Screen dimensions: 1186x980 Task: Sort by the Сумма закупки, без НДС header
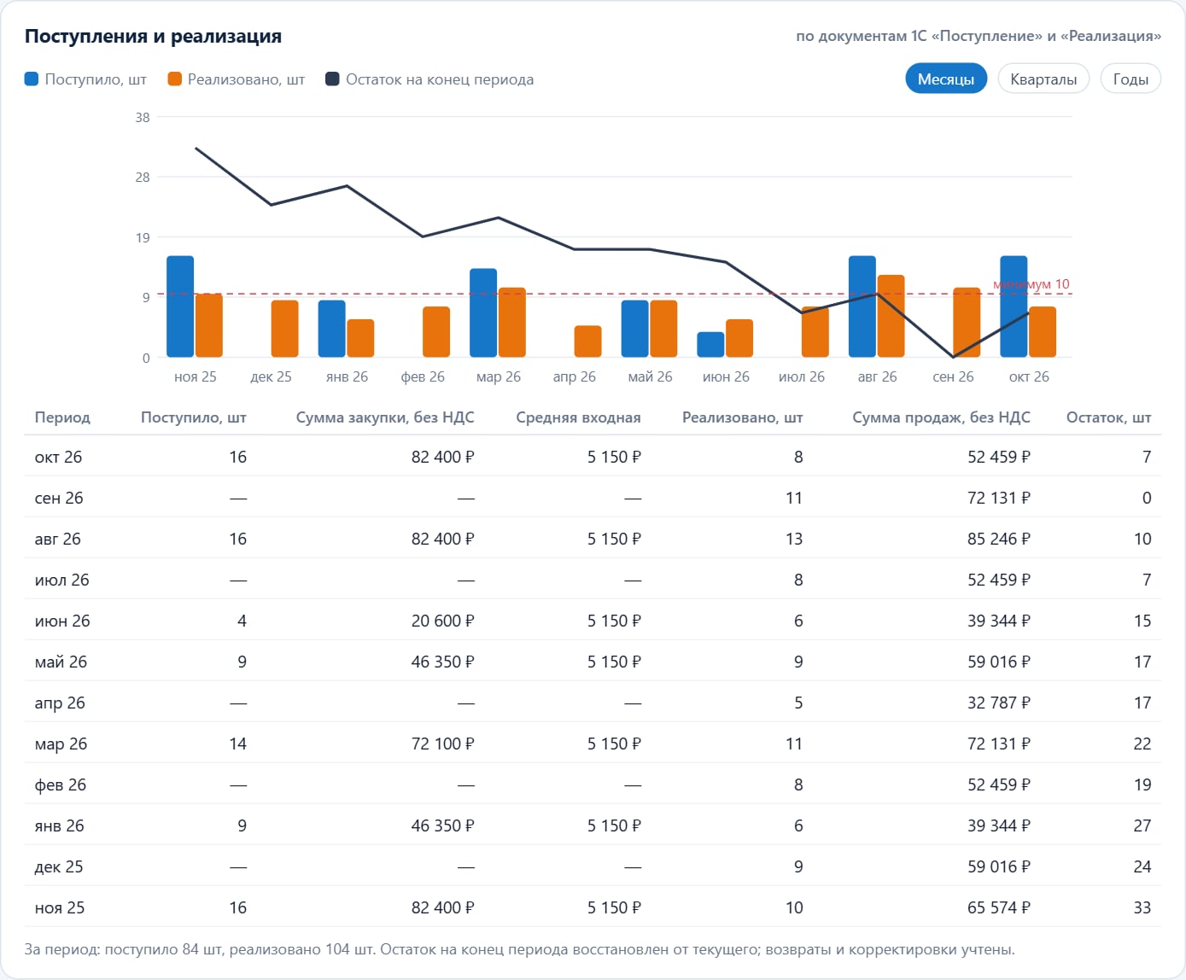[385, 417]
